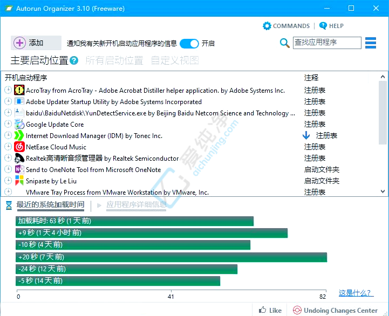Click the list scroll down arrow
The image size is (389, 316).
[383, 191]
